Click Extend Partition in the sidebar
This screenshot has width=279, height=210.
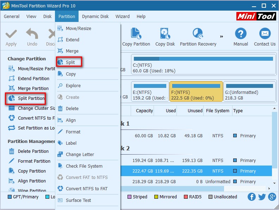coord(29,78)
